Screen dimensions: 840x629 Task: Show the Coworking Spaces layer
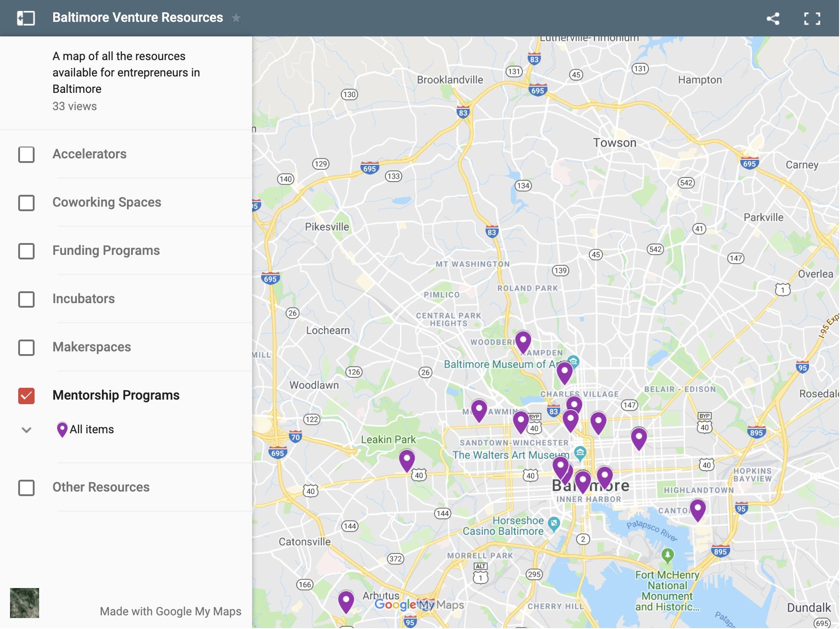26,203
